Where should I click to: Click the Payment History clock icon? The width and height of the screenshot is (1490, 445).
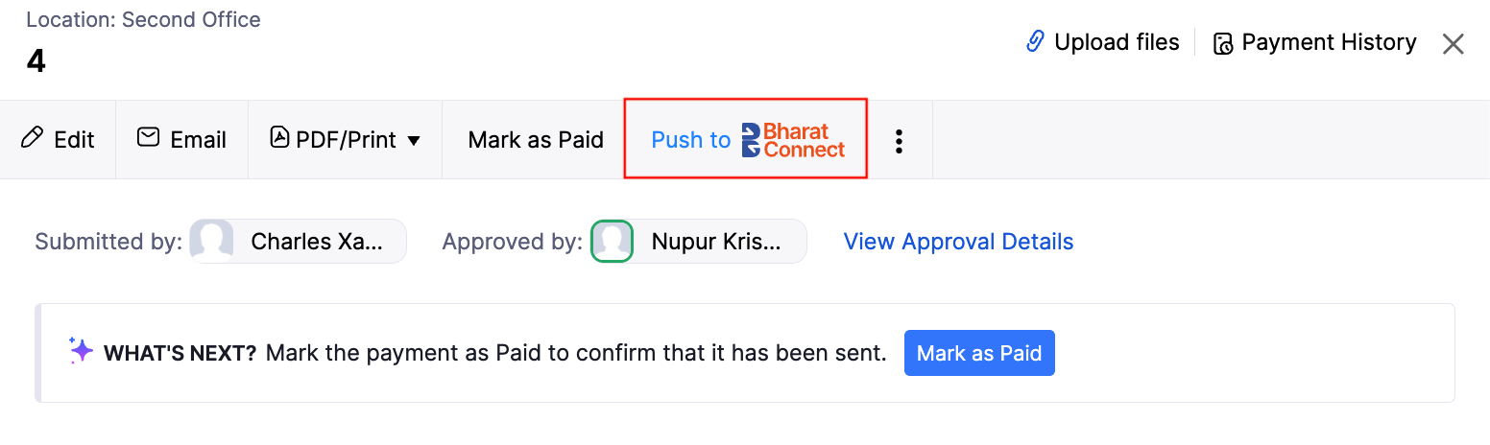(1223, 43)
